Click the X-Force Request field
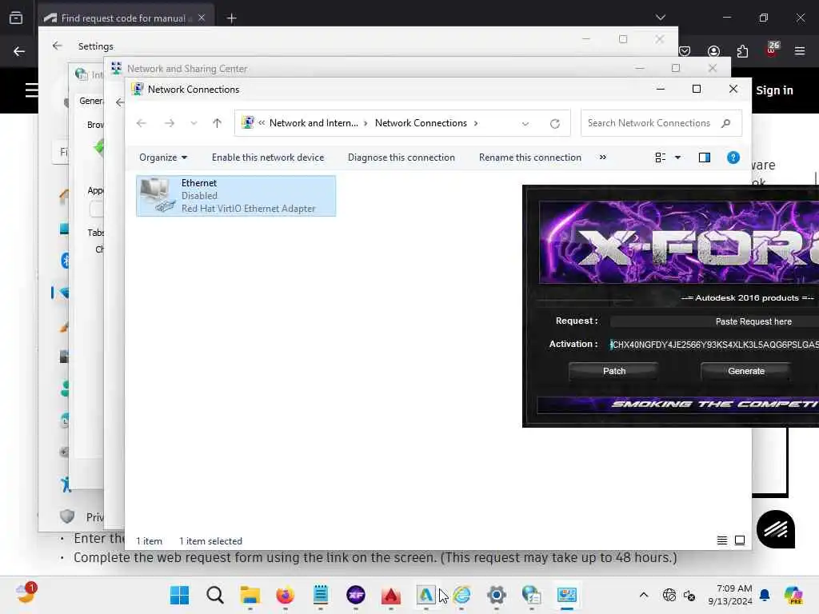 click(x=714, y=321)
